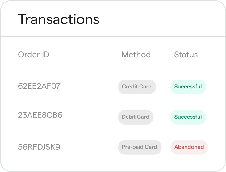Click the Transactions heading
Screen dimensions: 226x172
pos(59,19)
